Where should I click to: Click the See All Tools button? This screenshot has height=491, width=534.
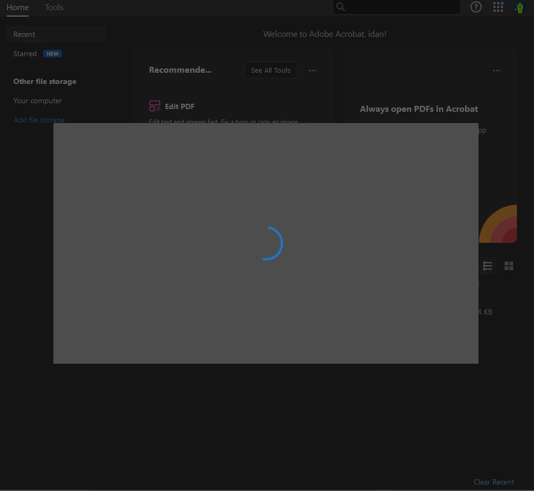click(270, 70)
